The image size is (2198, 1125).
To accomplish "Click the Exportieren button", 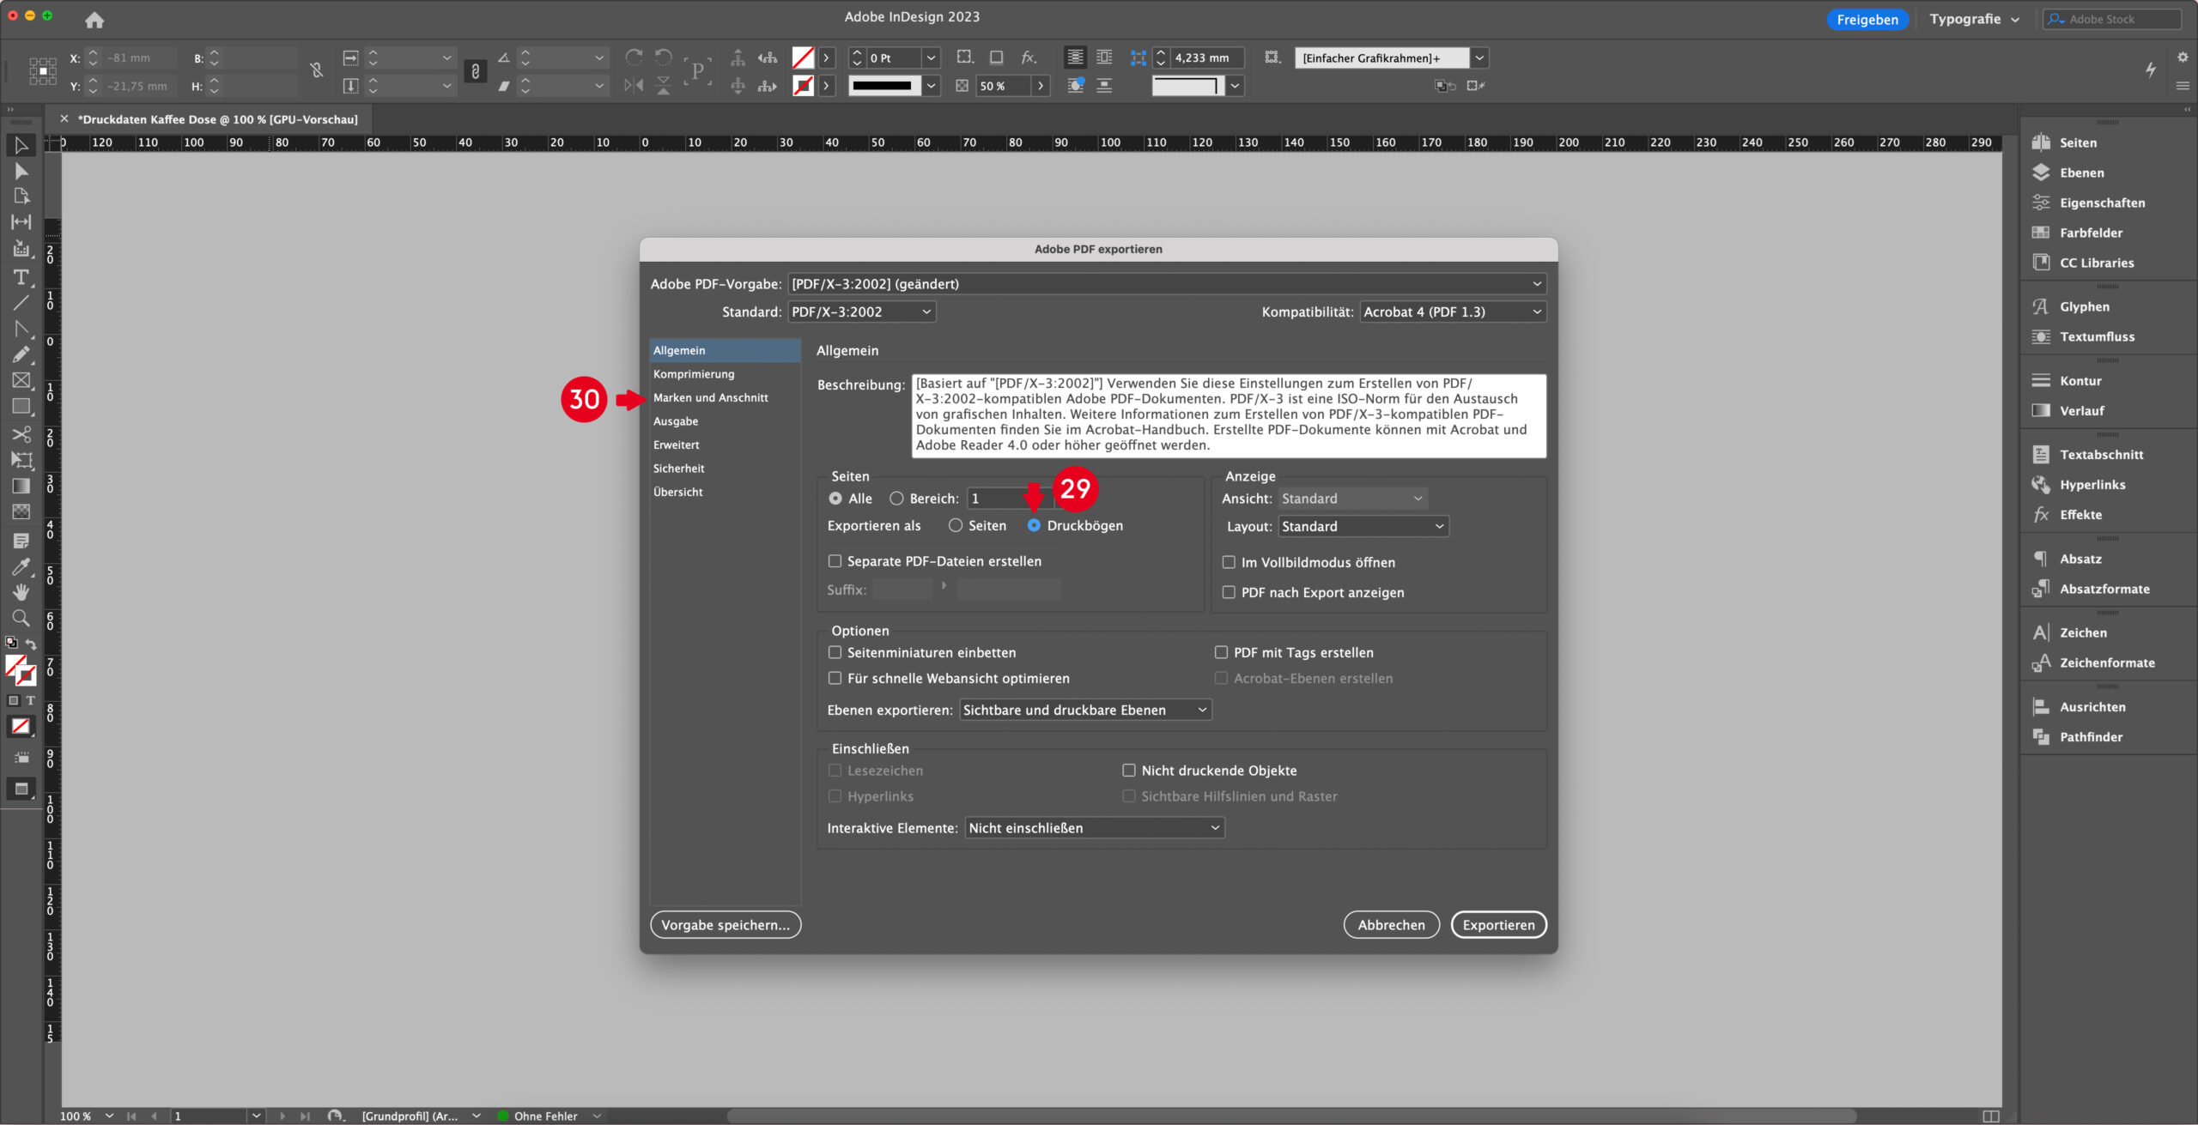I will [1498, 924].
